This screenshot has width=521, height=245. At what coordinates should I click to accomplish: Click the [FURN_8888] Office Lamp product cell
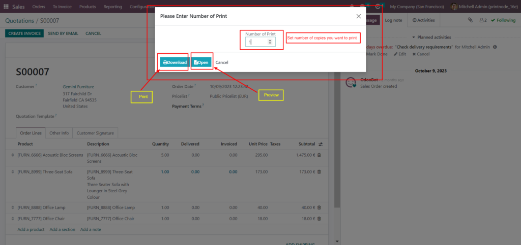click(42, 207)
